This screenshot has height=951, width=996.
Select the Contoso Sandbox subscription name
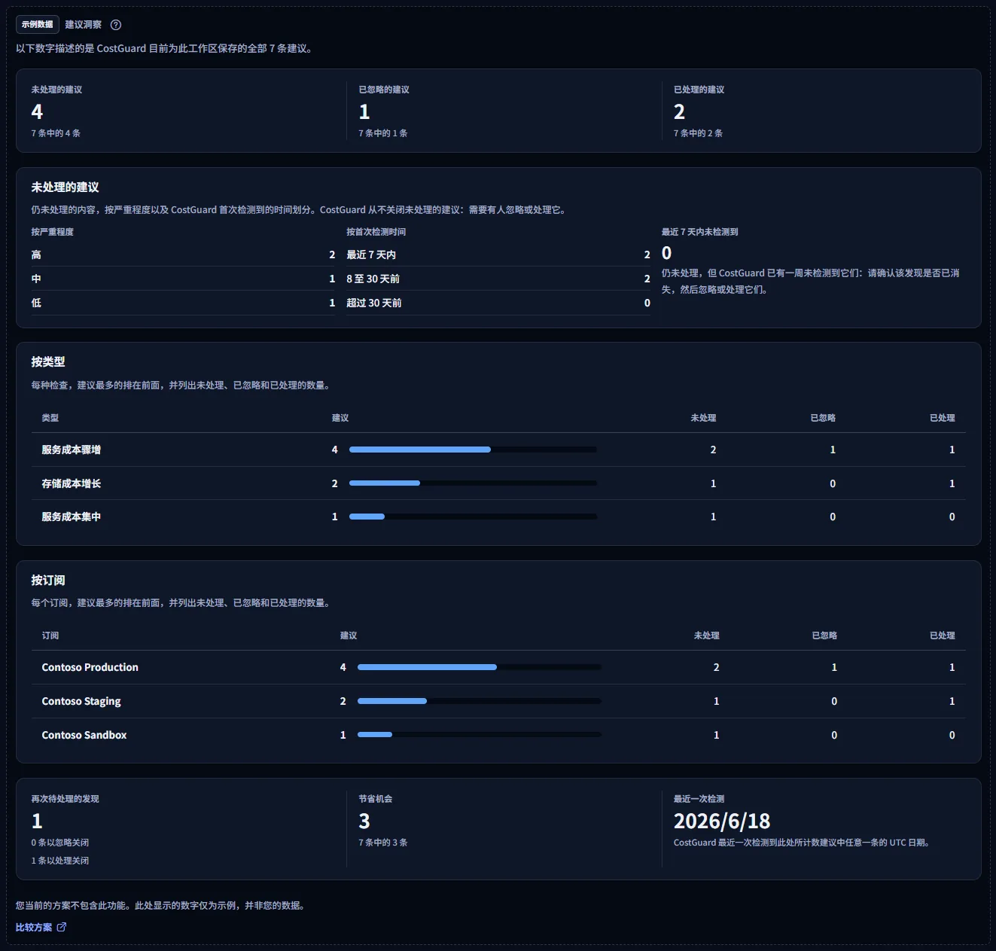(x=84, y=735)
